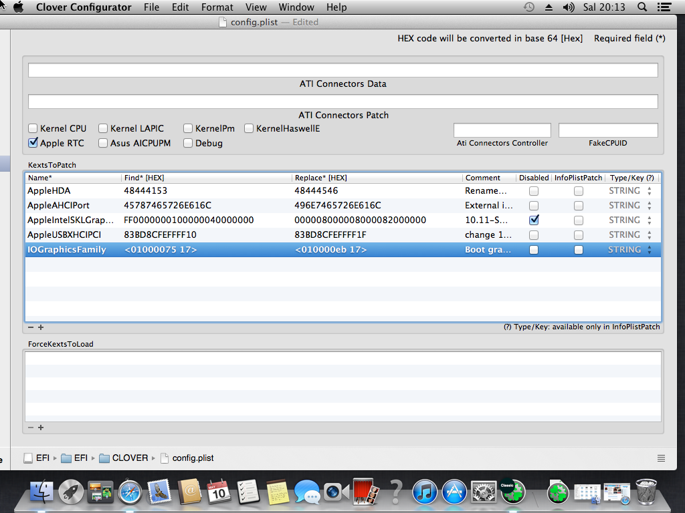The height and width of the screenshot is (513, 685).
Task: Enable the KernelPm checkbox
Action: 188,128
